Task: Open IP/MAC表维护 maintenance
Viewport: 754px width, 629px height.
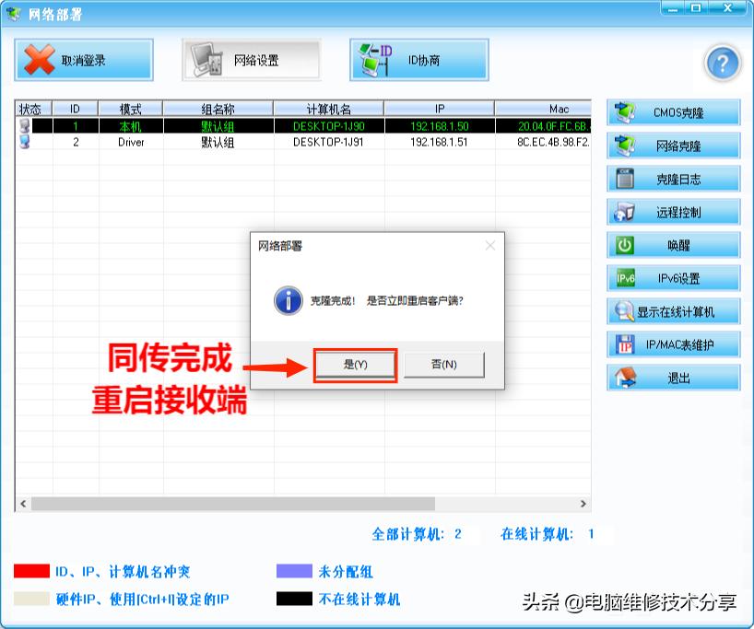Action: 672,344
